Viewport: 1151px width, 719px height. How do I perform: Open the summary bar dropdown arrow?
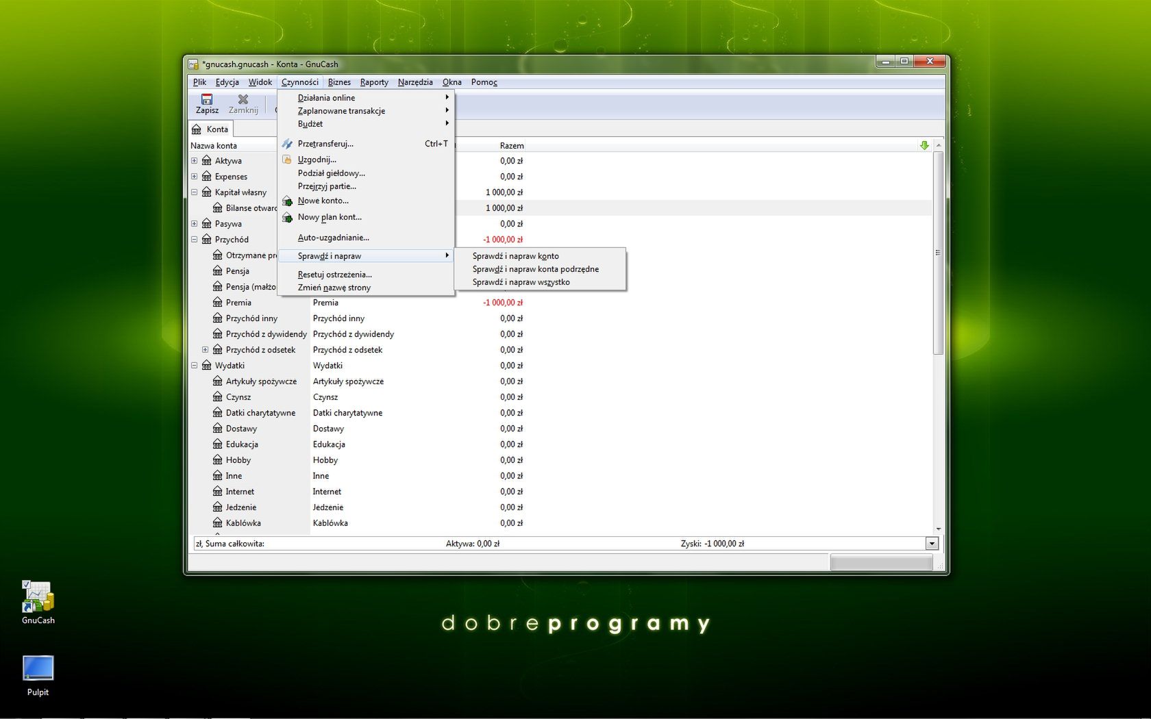pos(932,544)
